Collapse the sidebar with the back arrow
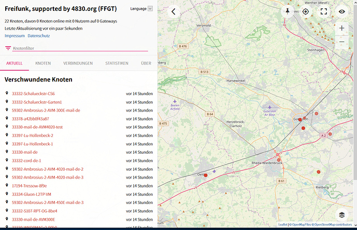 tap(174, 11)
